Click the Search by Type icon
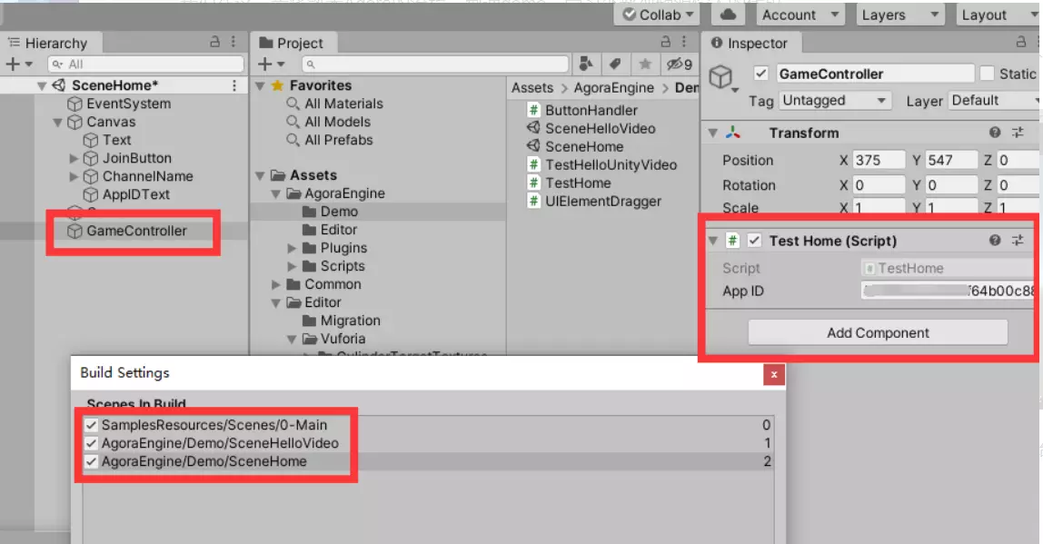This screenshot has height=544, width=1043. tap(586, 64)
